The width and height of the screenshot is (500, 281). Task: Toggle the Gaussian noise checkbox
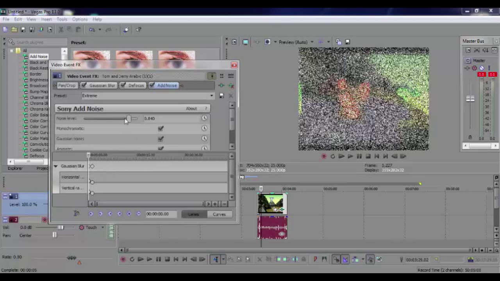pyautogui.click(x=161, y=139)
